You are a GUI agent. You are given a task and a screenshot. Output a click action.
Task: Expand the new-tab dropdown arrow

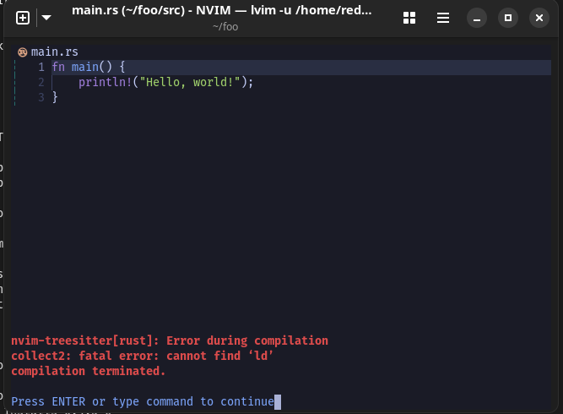click(x=46, y=18)
